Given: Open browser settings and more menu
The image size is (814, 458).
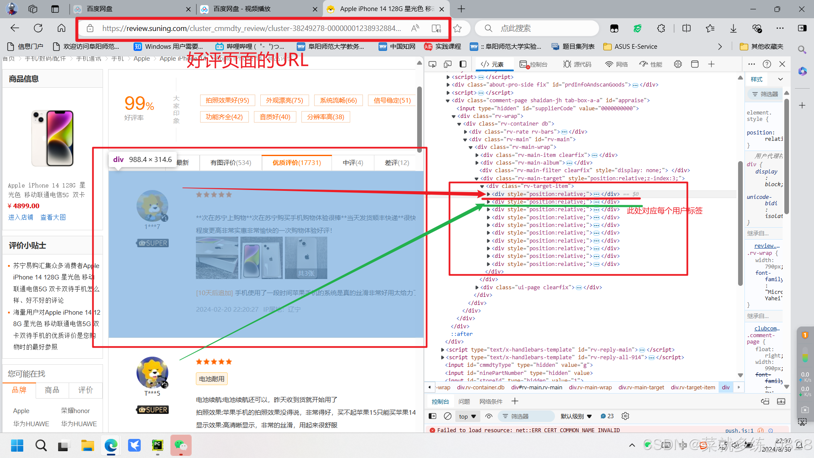Looking at the screenshot, I should pyautogui.click(x=780, y=28).
